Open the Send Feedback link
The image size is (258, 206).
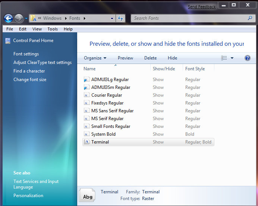click(202, 7)
